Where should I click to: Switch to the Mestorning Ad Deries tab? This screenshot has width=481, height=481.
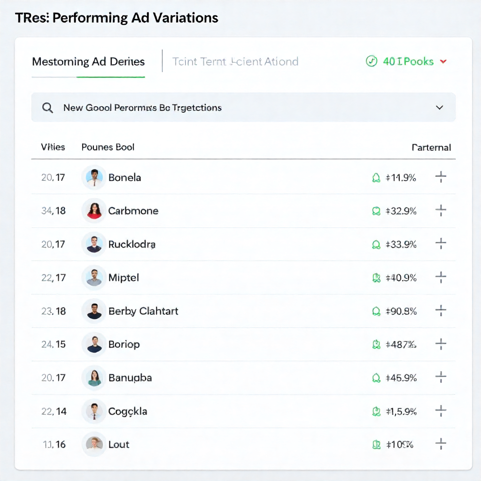tap(88, 62)
